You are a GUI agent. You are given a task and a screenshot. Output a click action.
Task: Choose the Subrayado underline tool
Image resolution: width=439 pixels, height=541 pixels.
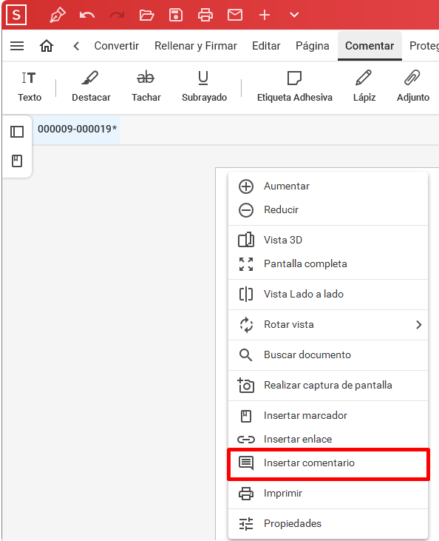(x=204, y=87)
